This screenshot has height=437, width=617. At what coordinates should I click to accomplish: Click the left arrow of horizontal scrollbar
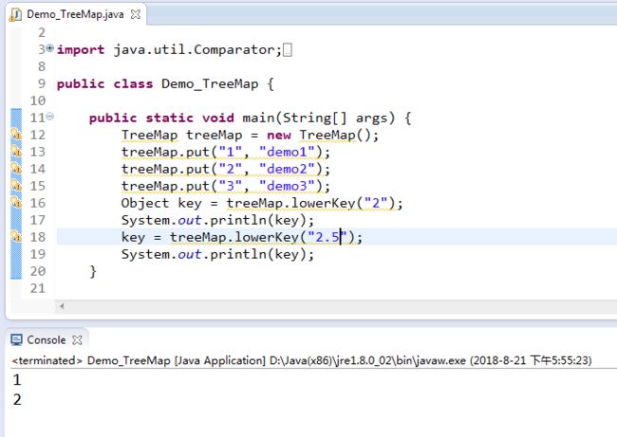click(62, 306)
